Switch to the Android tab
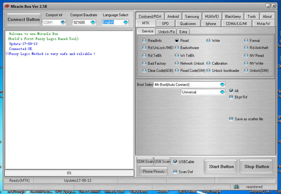 [173, 16]
